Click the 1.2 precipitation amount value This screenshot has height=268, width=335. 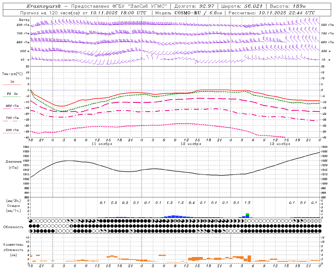tap(181, 203)
